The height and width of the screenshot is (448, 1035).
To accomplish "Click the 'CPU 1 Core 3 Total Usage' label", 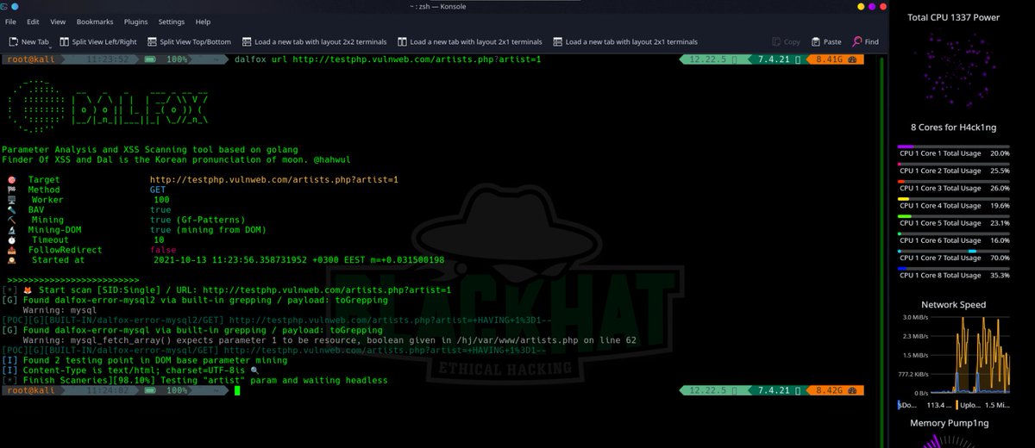I will [940, 188].
